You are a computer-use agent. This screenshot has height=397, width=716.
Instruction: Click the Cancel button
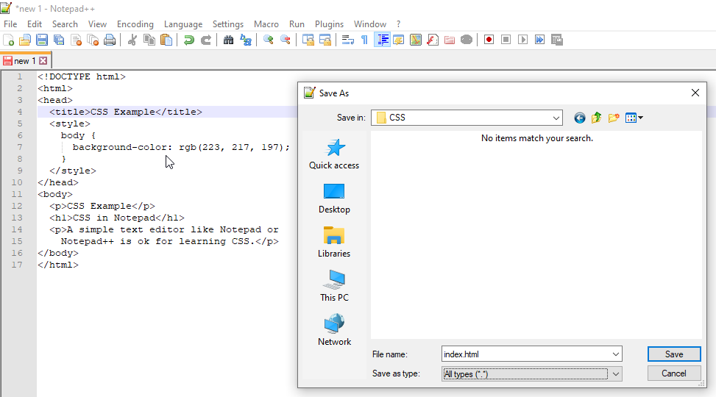click(674, 373)
